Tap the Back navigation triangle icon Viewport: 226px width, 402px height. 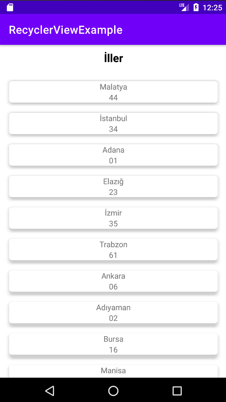(50, 390)
